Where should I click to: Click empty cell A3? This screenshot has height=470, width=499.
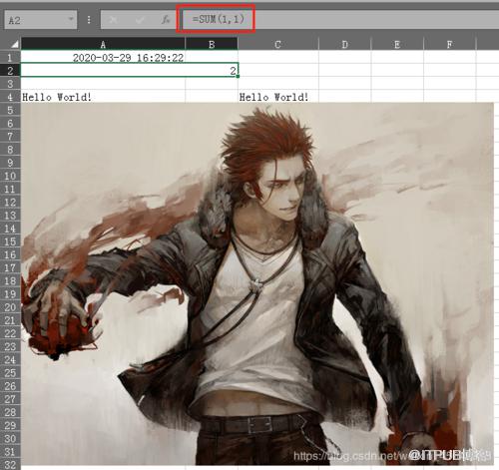tap(103, 84)
